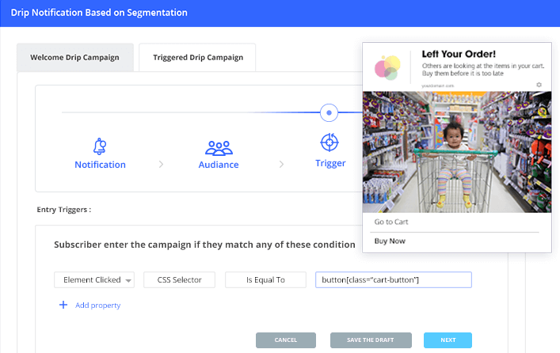Open the CSS Selector field dropdown
Viewport: 560px width, 353px height.
click(x=179, y=279)
